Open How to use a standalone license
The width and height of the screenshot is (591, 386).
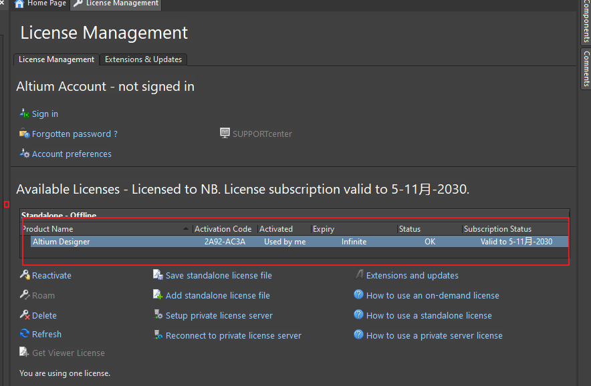tap(429, 316)
